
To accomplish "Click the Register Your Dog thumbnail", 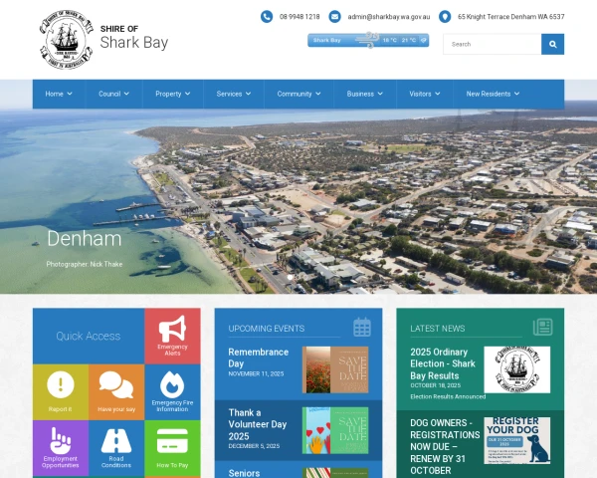I will point(517,440).
